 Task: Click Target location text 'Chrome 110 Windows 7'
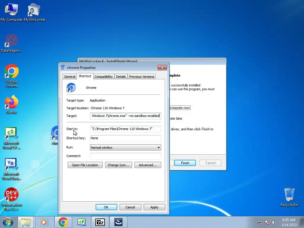(x=107, y=108)
